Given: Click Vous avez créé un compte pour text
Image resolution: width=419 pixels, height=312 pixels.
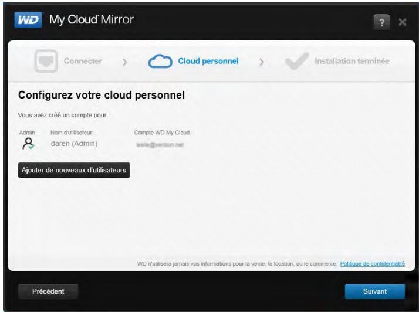Looking at the screenshot, I should [63, 115].
